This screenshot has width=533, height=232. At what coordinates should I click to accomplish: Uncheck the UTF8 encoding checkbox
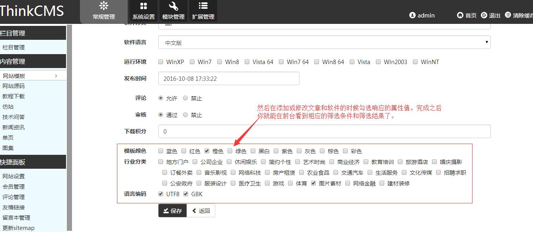click(161, 194)
